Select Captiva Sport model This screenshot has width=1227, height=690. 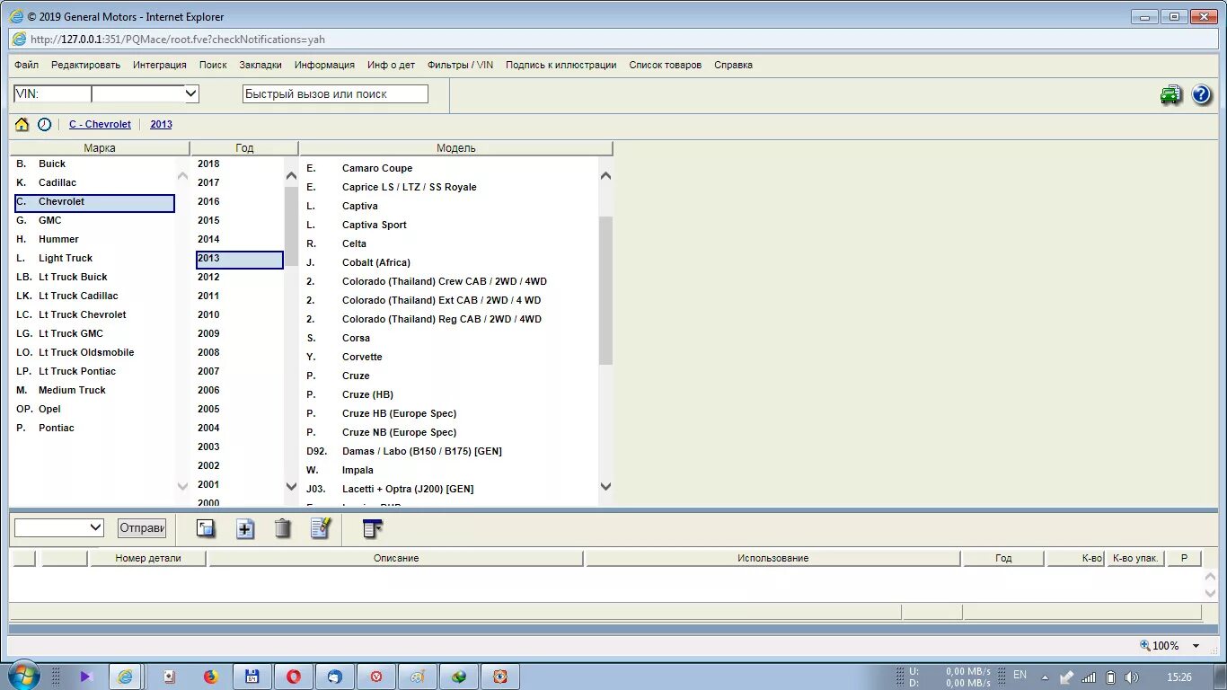[x=374, y=225]
